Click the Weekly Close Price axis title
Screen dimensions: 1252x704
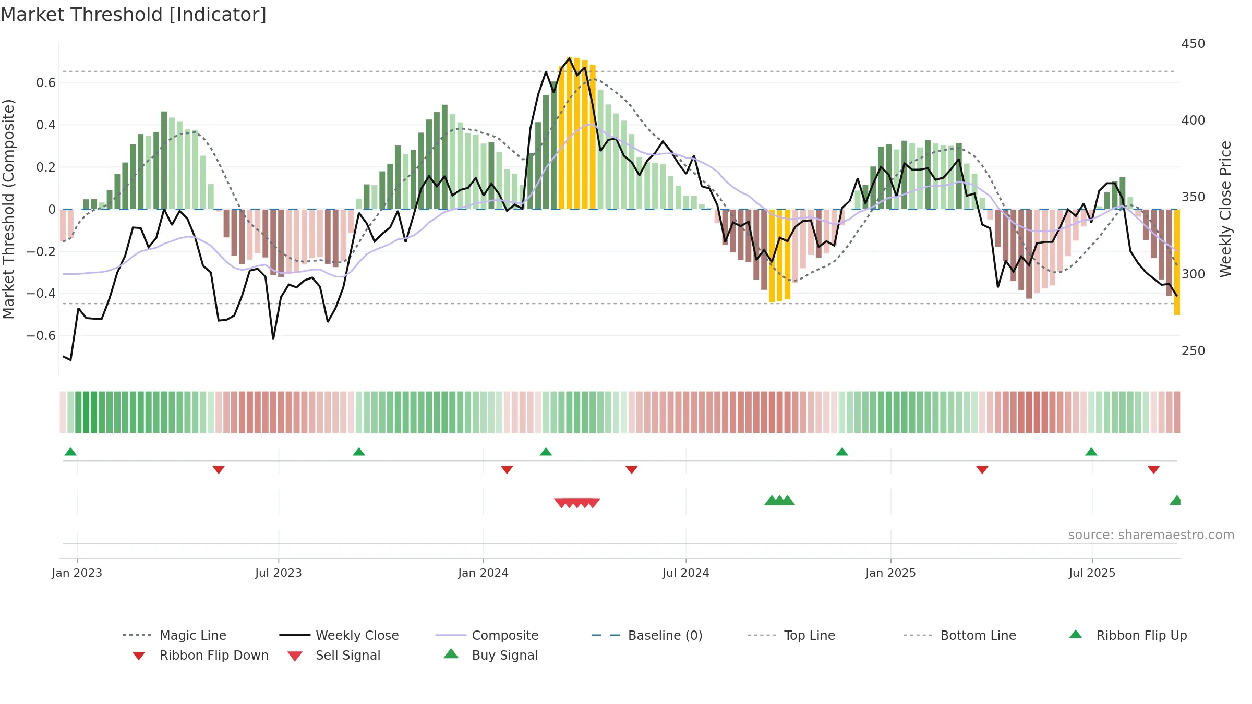tap(1225, 209)
